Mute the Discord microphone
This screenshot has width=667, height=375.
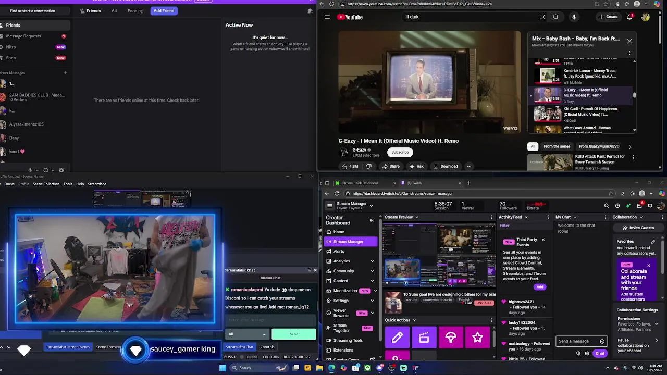[30, 170]
